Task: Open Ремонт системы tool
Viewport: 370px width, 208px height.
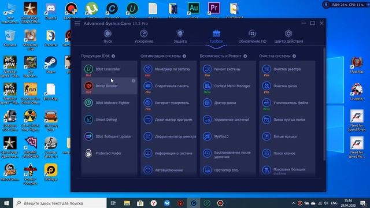Action: (x=228, y=69)
